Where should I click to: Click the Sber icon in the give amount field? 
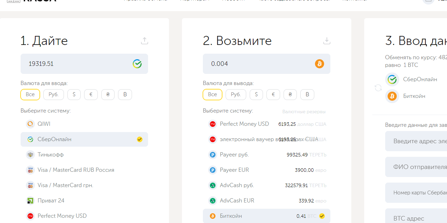[x=137, y=64]
